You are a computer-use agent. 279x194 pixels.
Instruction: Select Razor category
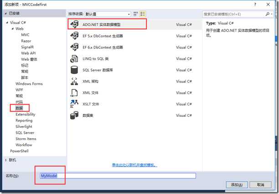point(26,41)
